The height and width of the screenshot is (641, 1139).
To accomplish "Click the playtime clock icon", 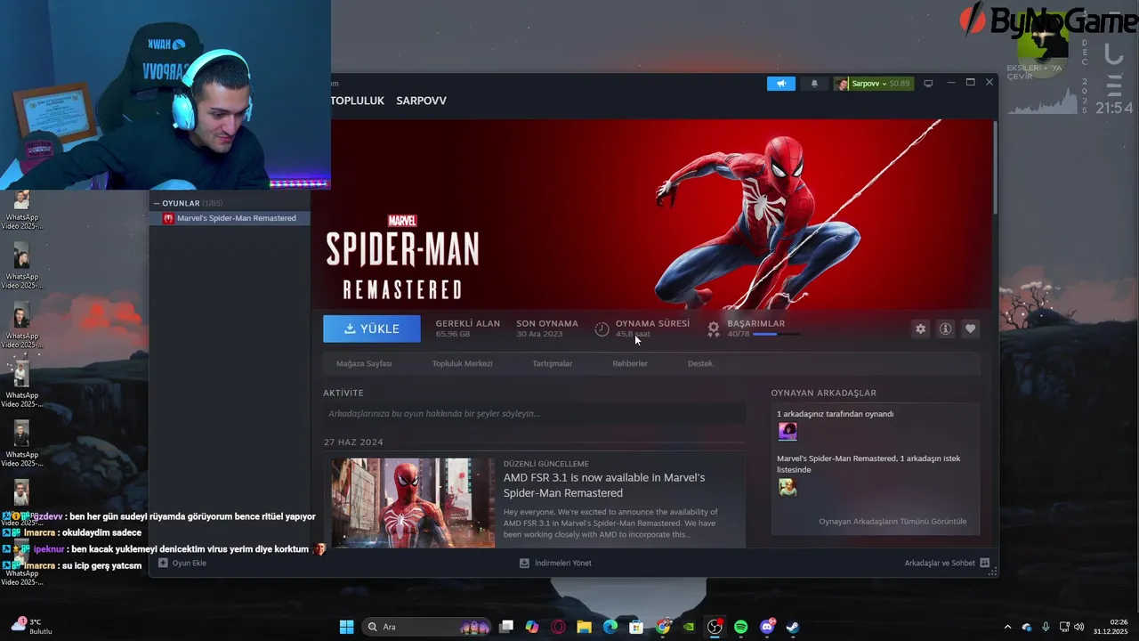I will coord(602,329).
